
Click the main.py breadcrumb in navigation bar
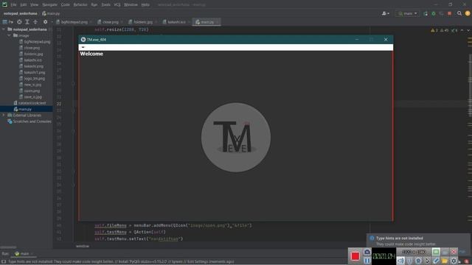click(51, 13)
